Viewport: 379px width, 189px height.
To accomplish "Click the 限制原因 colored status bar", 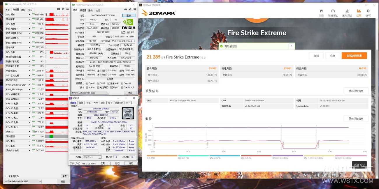I will coord(57,136).
